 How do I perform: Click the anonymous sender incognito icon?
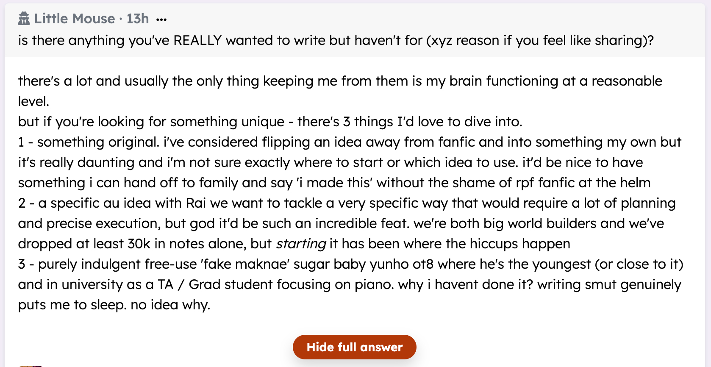coord(24,19)
